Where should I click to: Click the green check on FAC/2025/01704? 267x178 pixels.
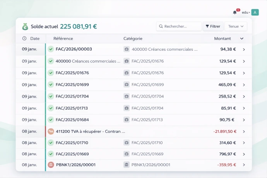pos(51,96)
